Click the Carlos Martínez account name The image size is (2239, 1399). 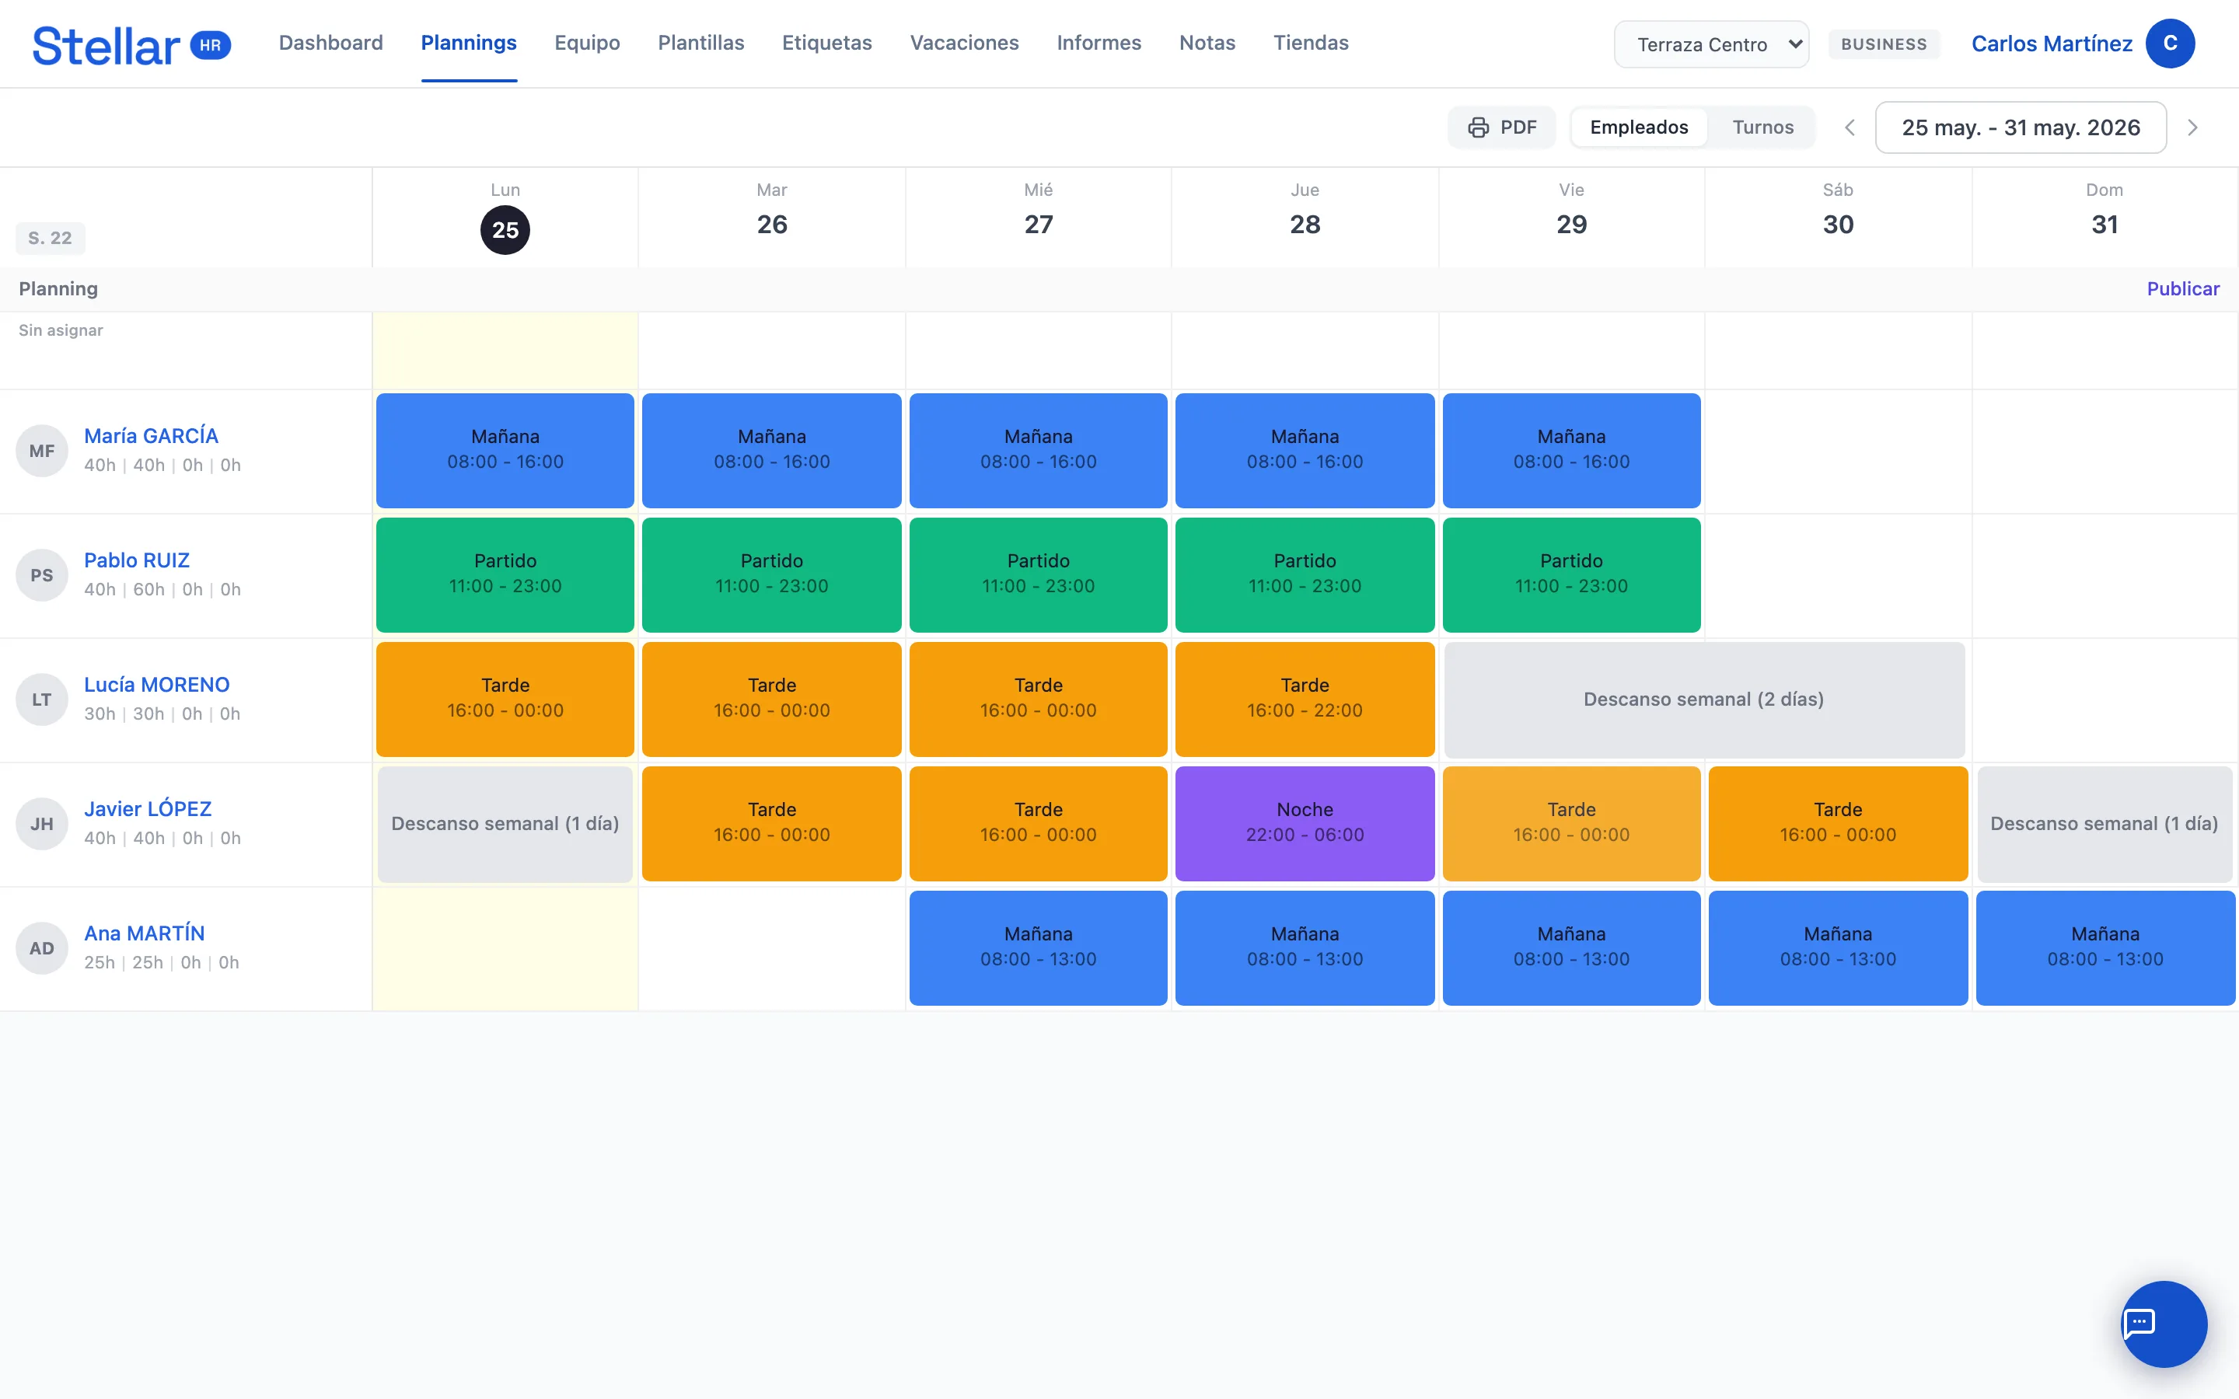[2051, 44]
